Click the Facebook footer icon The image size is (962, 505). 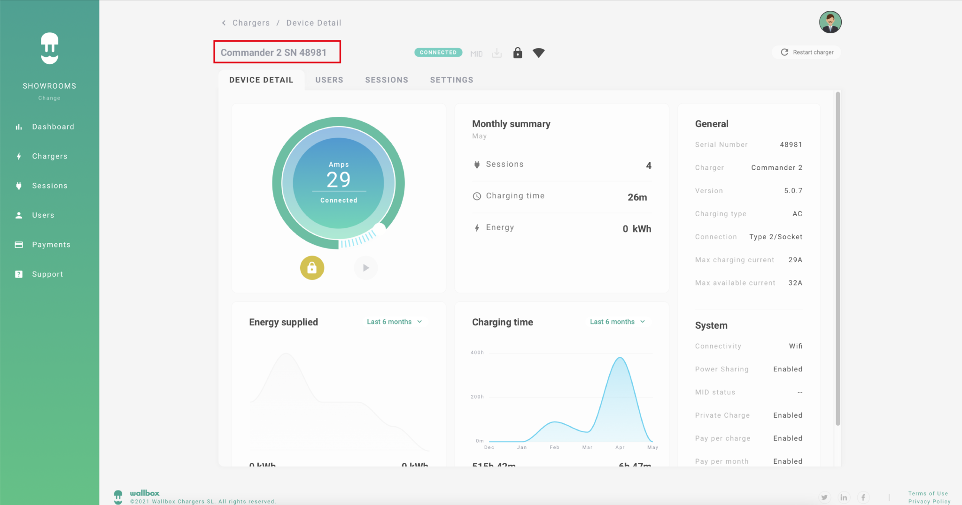tap(863, 497)
